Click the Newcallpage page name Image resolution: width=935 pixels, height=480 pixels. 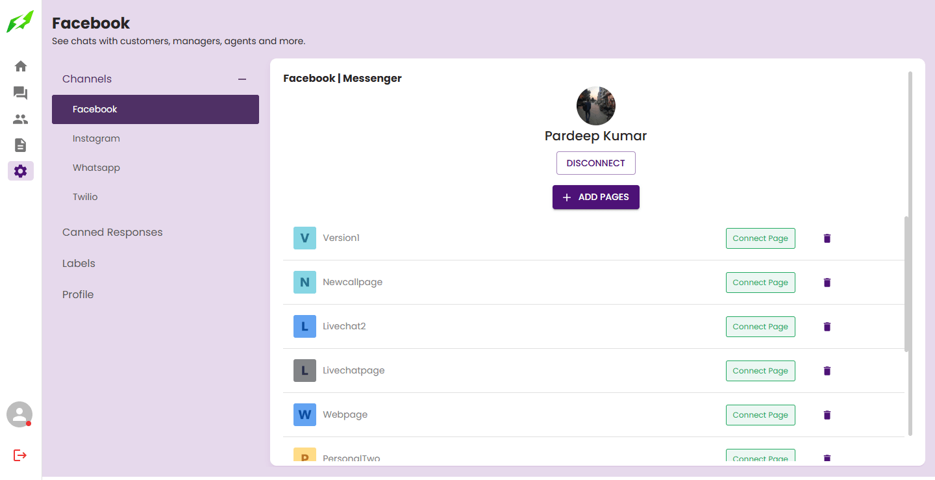353,283
